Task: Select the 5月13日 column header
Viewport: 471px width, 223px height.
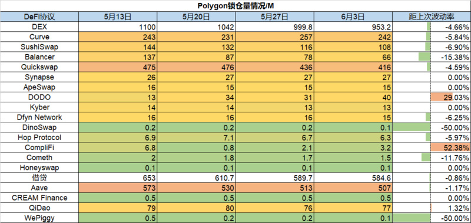Action: (x=118, y=17)
